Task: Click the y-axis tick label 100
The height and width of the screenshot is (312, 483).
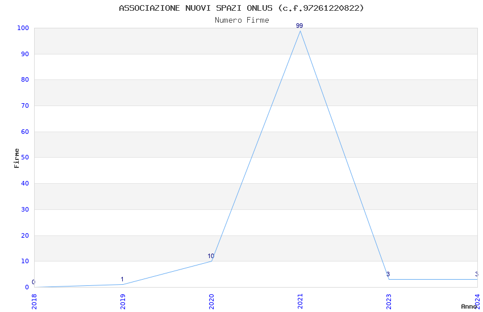Action: click(23, 28)
